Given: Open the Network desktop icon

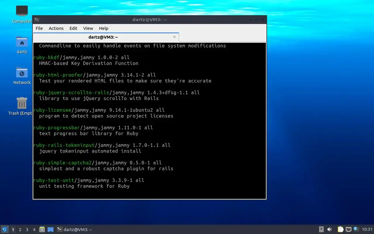Looking at the screenshot, I should [x=22, y=76].
